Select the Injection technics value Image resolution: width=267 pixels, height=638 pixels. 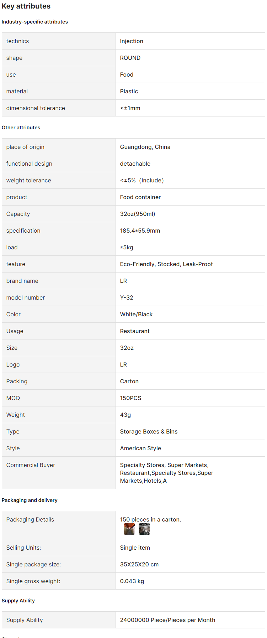click(132, 41)
